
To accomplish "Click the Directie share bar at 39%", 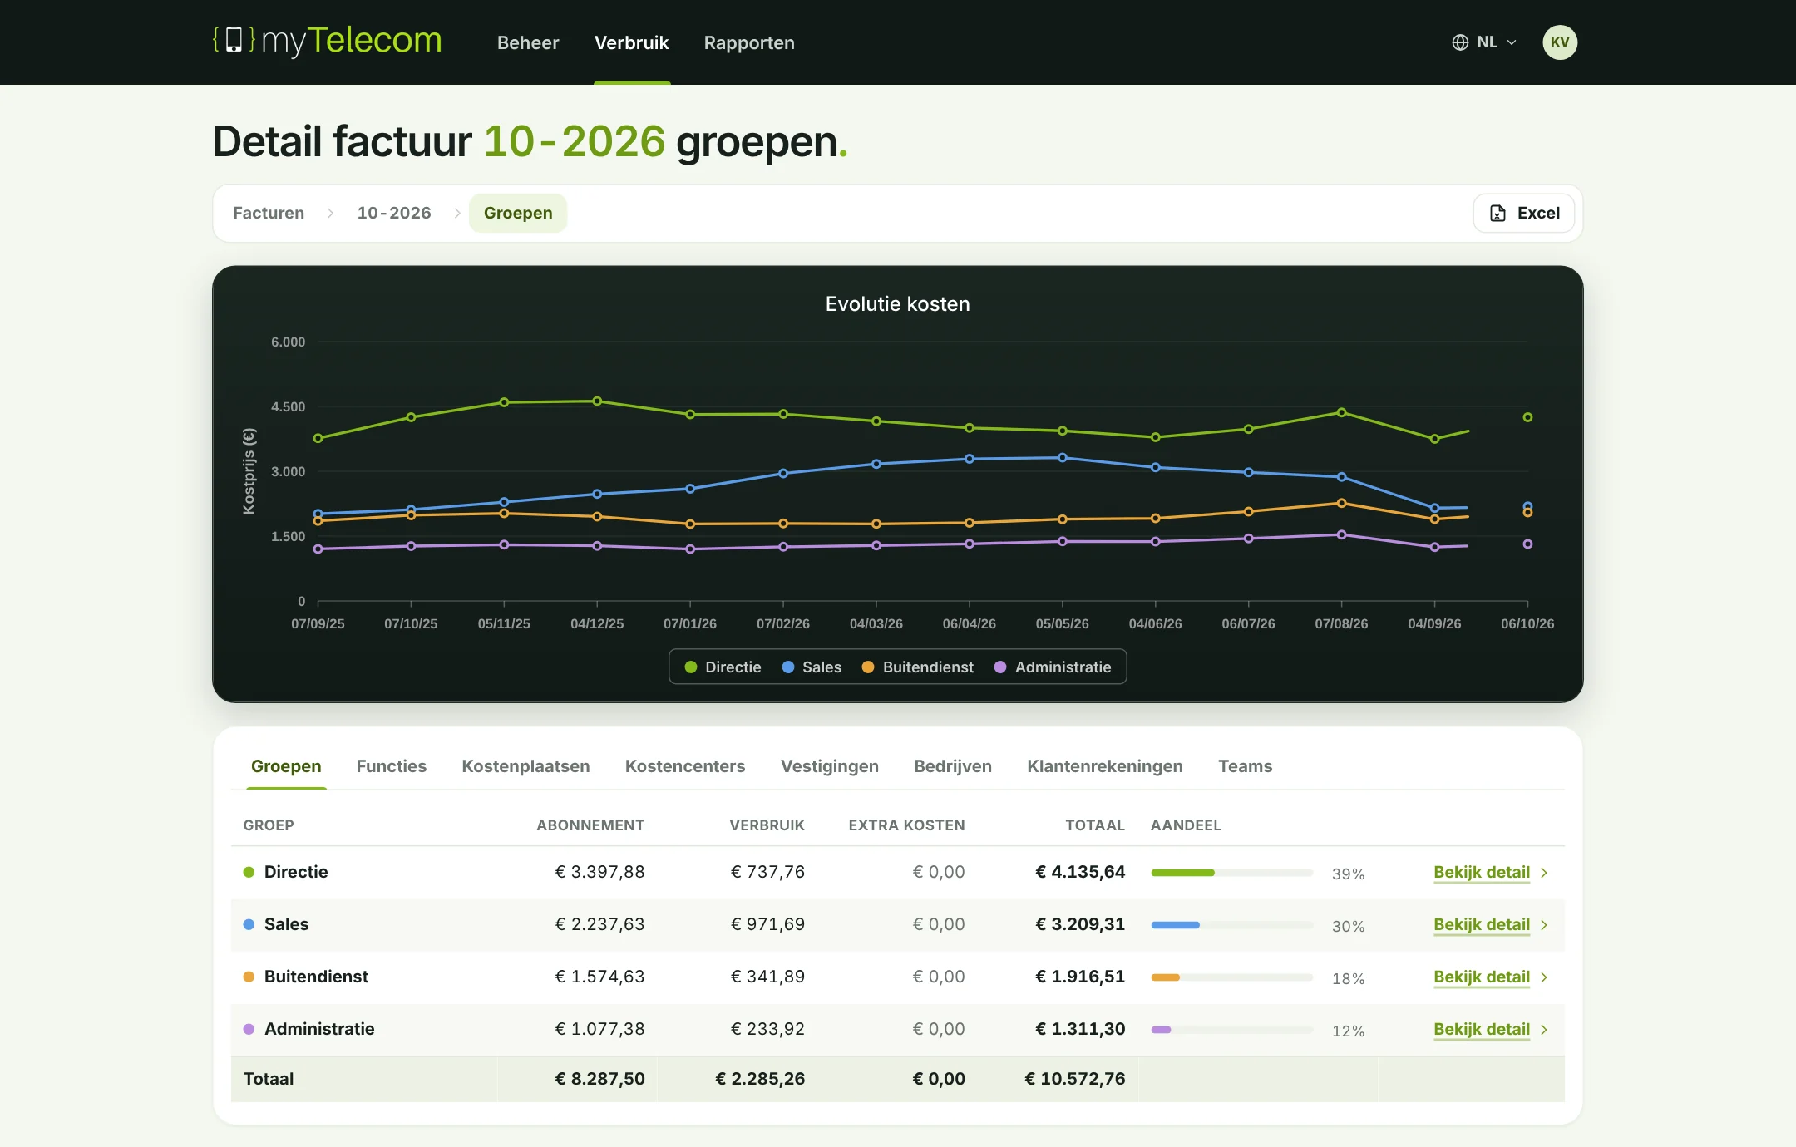I will (1232, 873).
